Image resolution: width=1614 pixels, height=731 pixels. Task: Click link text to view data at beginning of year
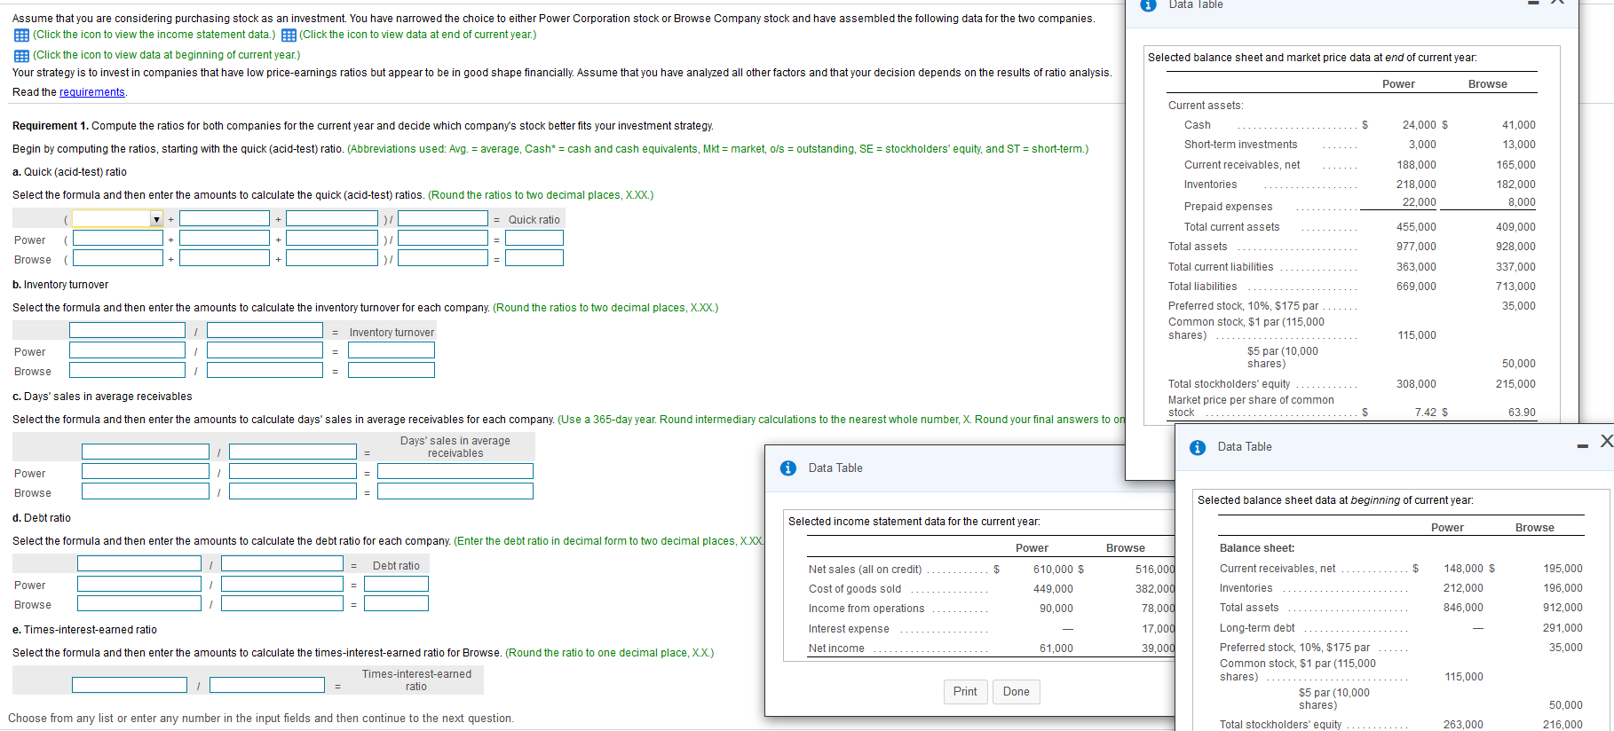tap(167, 55)
